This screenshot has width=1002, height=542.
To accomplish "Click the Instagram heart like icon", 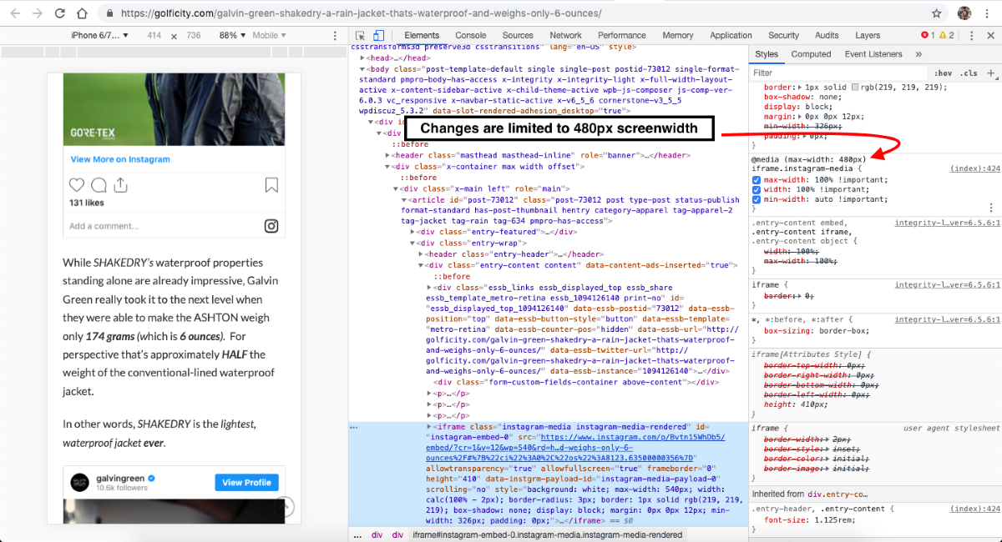I will 77,185.
